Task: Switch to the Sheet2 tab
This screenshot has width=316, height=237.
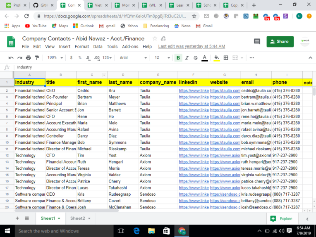Action: pyautogui.click(x=78, y=218)
